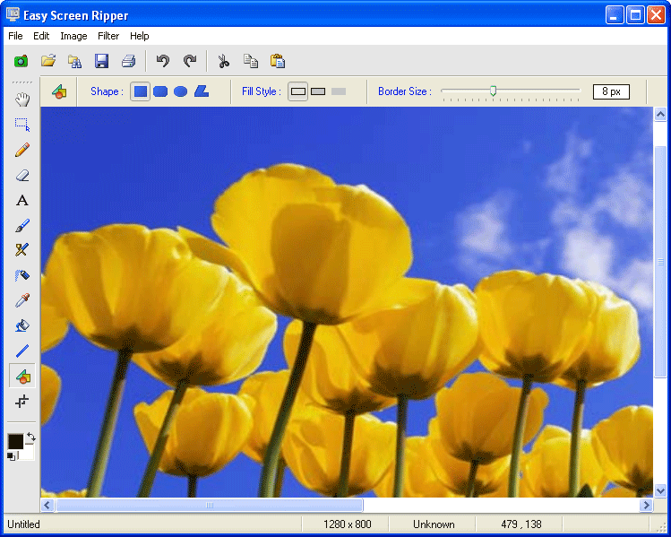Viewport: 671px width, 537px height.
Task: Choose the rounded rectangle shape option
Action: 160,91
